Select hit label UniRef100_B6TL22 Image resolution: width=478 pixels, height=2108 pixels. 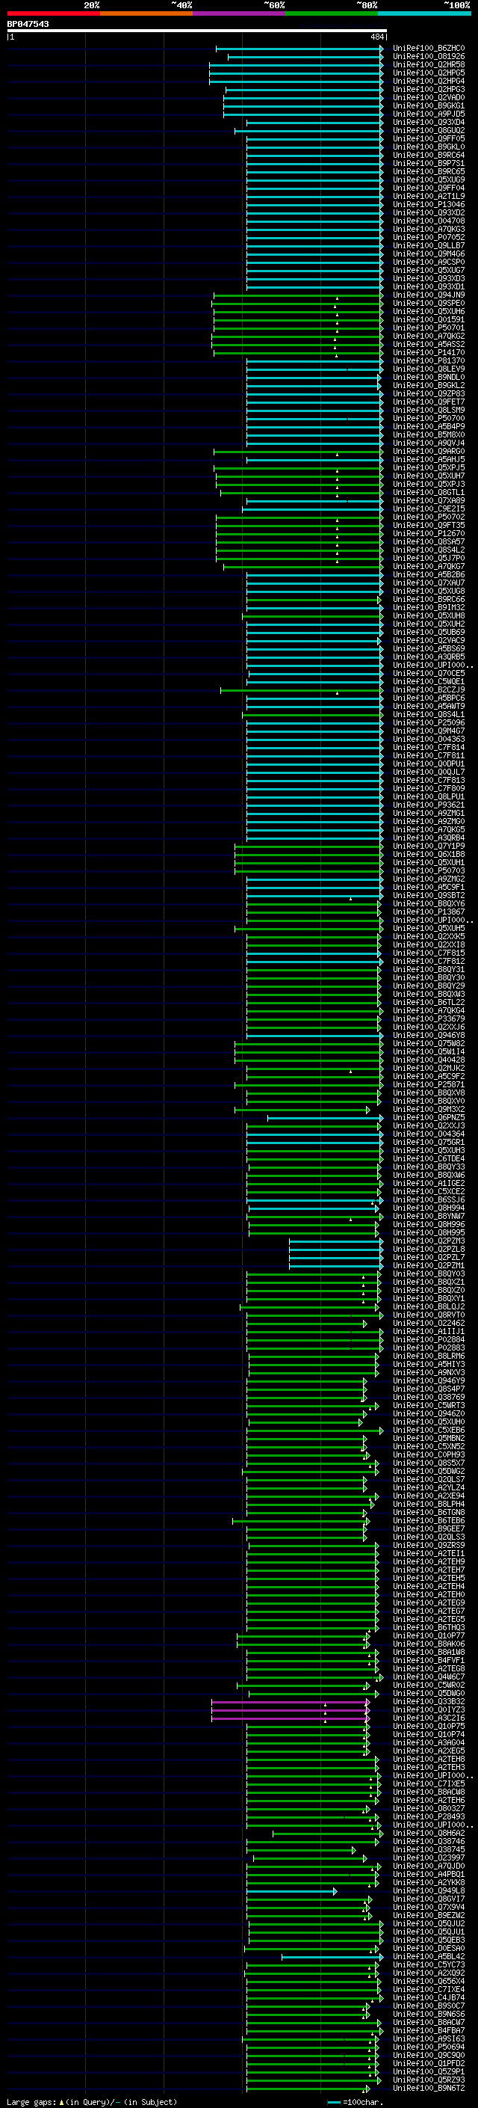click(x=429, y=1003)
